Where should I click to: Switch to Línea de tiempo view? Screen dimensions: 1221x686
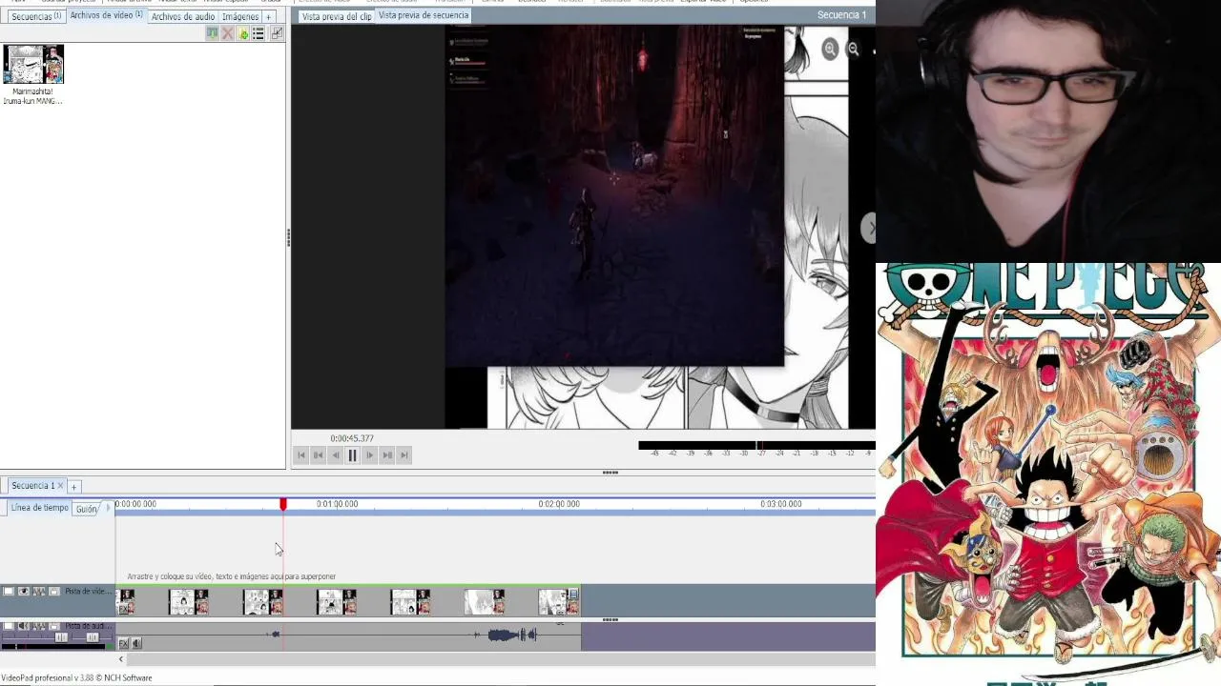click(x=40, y=508)
